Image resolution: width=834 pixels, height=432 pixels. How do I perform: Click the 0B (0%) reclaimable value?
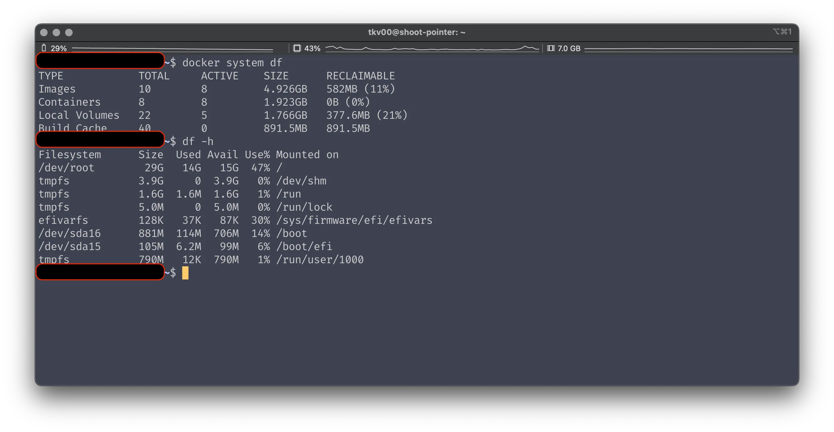(x=348, y=102)
